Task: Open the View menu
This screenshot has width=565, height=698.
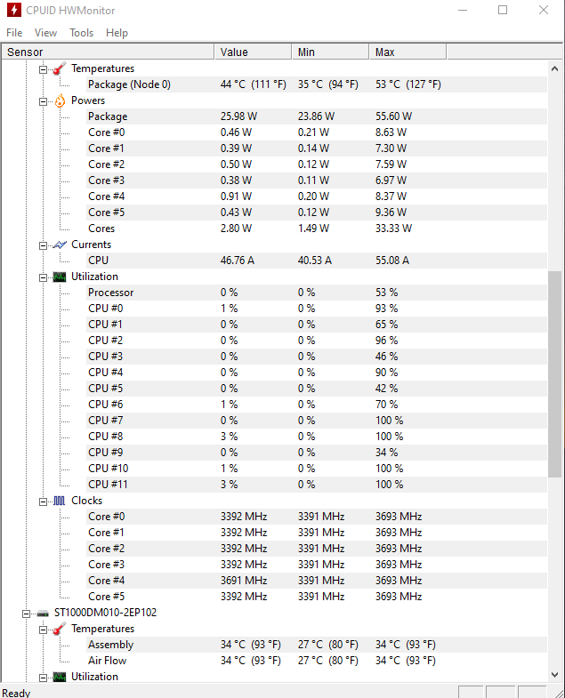Action: tap(45, 33)
